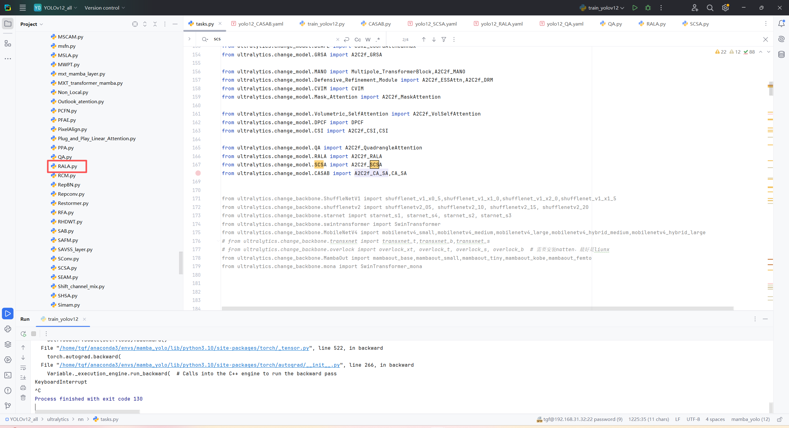Run train_yolov12 with the play icon
Image resolution: width=789 pixels, height=428 pixels.
635,8
